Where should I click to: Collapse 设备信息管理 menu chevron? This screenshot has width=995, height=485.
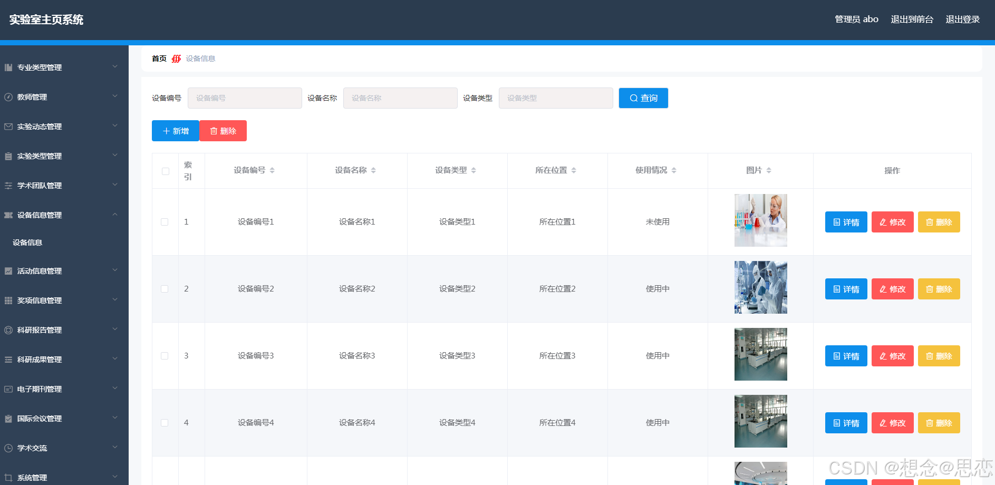click(115, 215)
